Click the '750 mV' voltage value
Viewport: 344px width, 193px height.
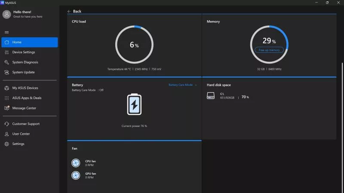[156, 69]
